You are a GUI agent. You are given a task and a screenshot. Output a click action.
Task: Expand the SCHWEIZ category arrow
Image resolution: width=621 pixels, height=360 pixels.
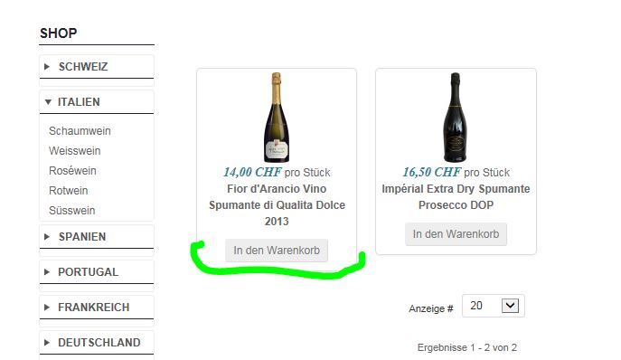[47, 67]
